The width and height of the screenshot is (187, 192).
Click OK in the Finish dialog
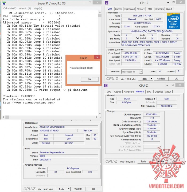(89, 79)
